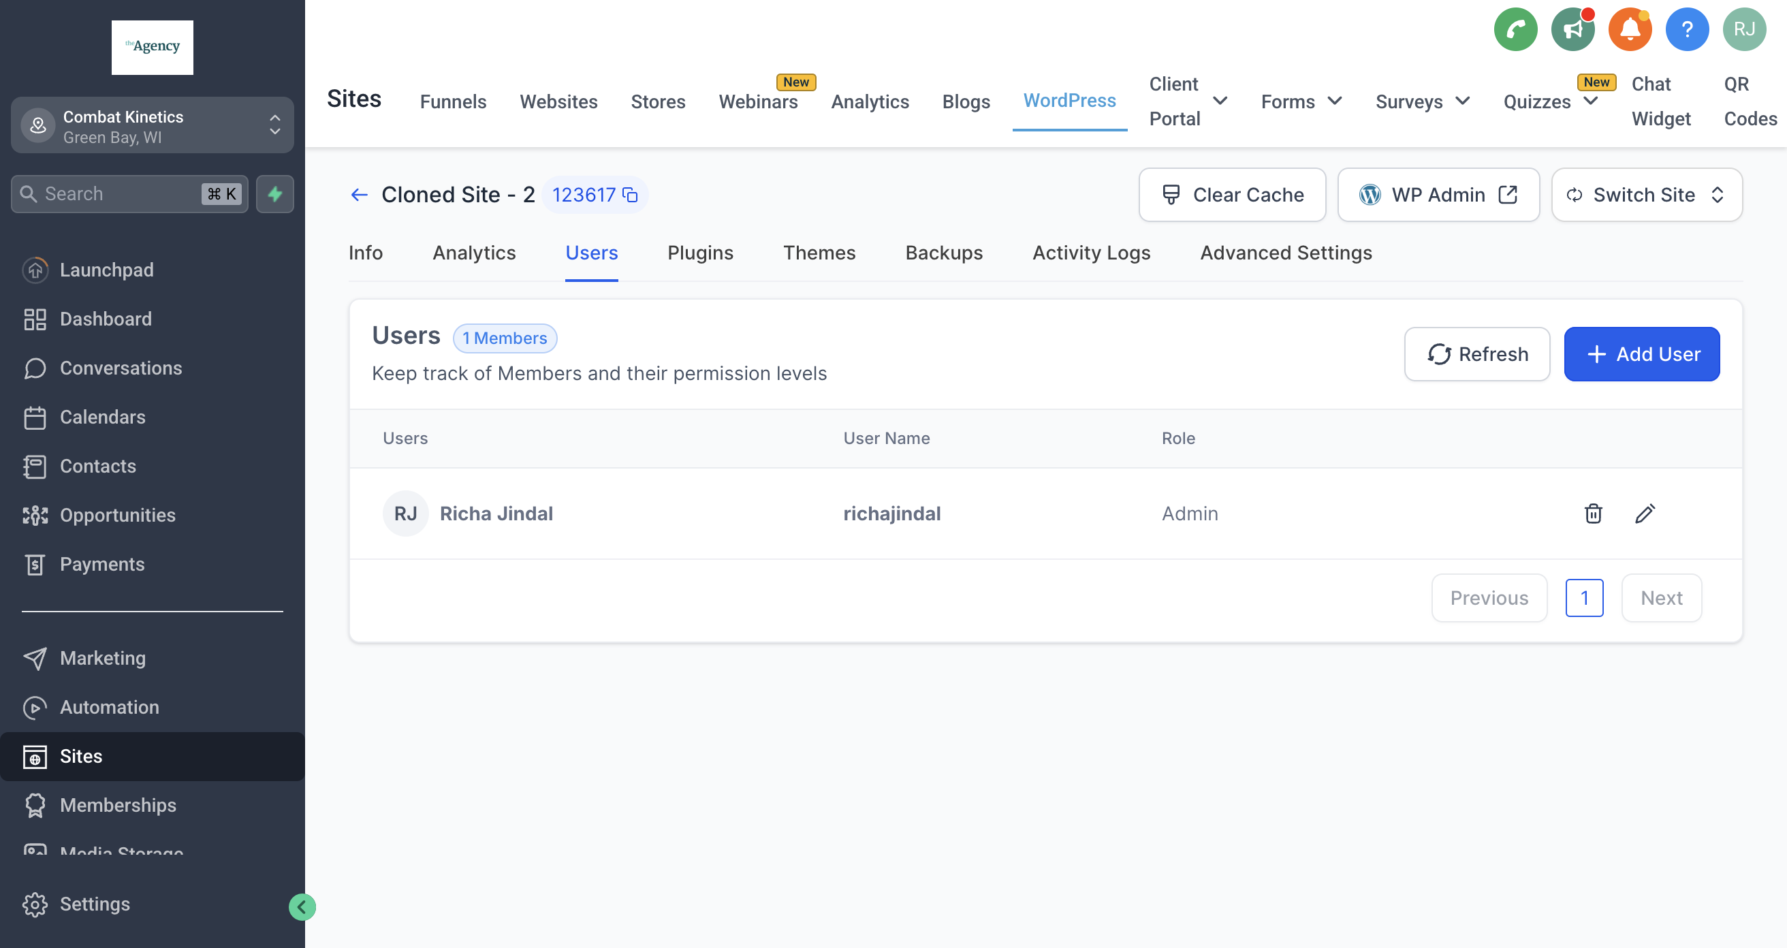Delete user Richa Jindal with trash icon
1787x948 pixels.
tap(1593, 513)
